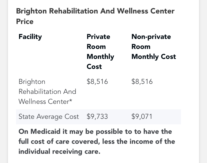Select the State Average Cost row label
The height and width of the screenshot is (163, 207).
[x=49, y=117]
